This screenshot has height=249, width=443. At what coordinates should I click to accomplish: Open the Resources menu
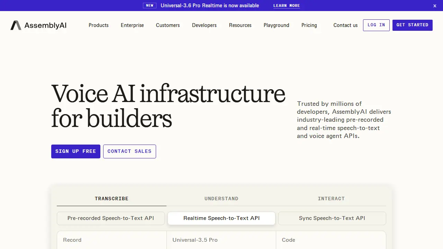pos(240,25)
